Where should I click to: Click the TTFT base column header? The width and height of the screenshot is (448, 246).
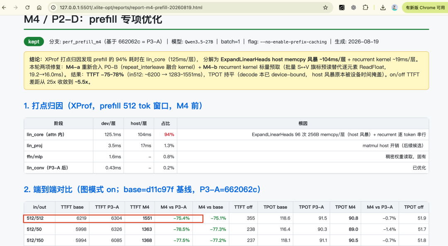(72, 207)
